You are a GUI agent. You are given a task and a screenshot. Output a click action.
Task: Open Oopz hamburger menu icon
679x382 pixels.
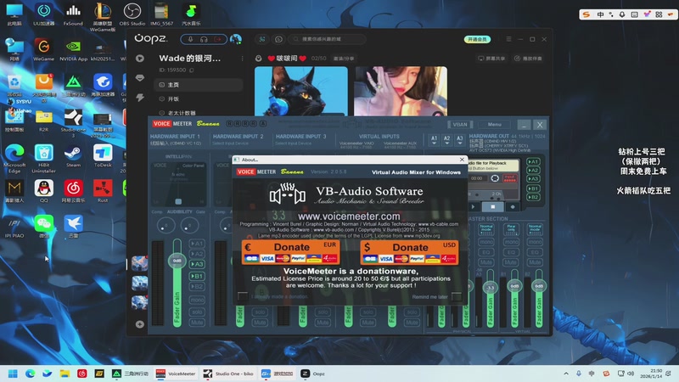coord(508,39)
